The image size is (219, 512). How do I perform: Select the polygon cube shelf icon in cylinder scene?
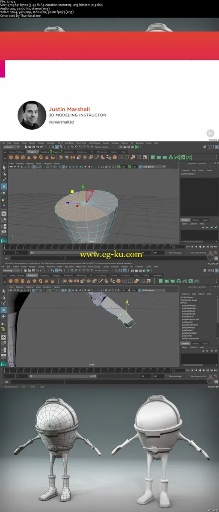pyautogui.click(x=17, y=157)
